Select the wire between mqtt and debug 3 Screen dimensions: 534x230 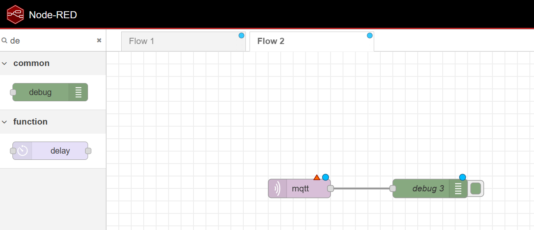(362, 188)
